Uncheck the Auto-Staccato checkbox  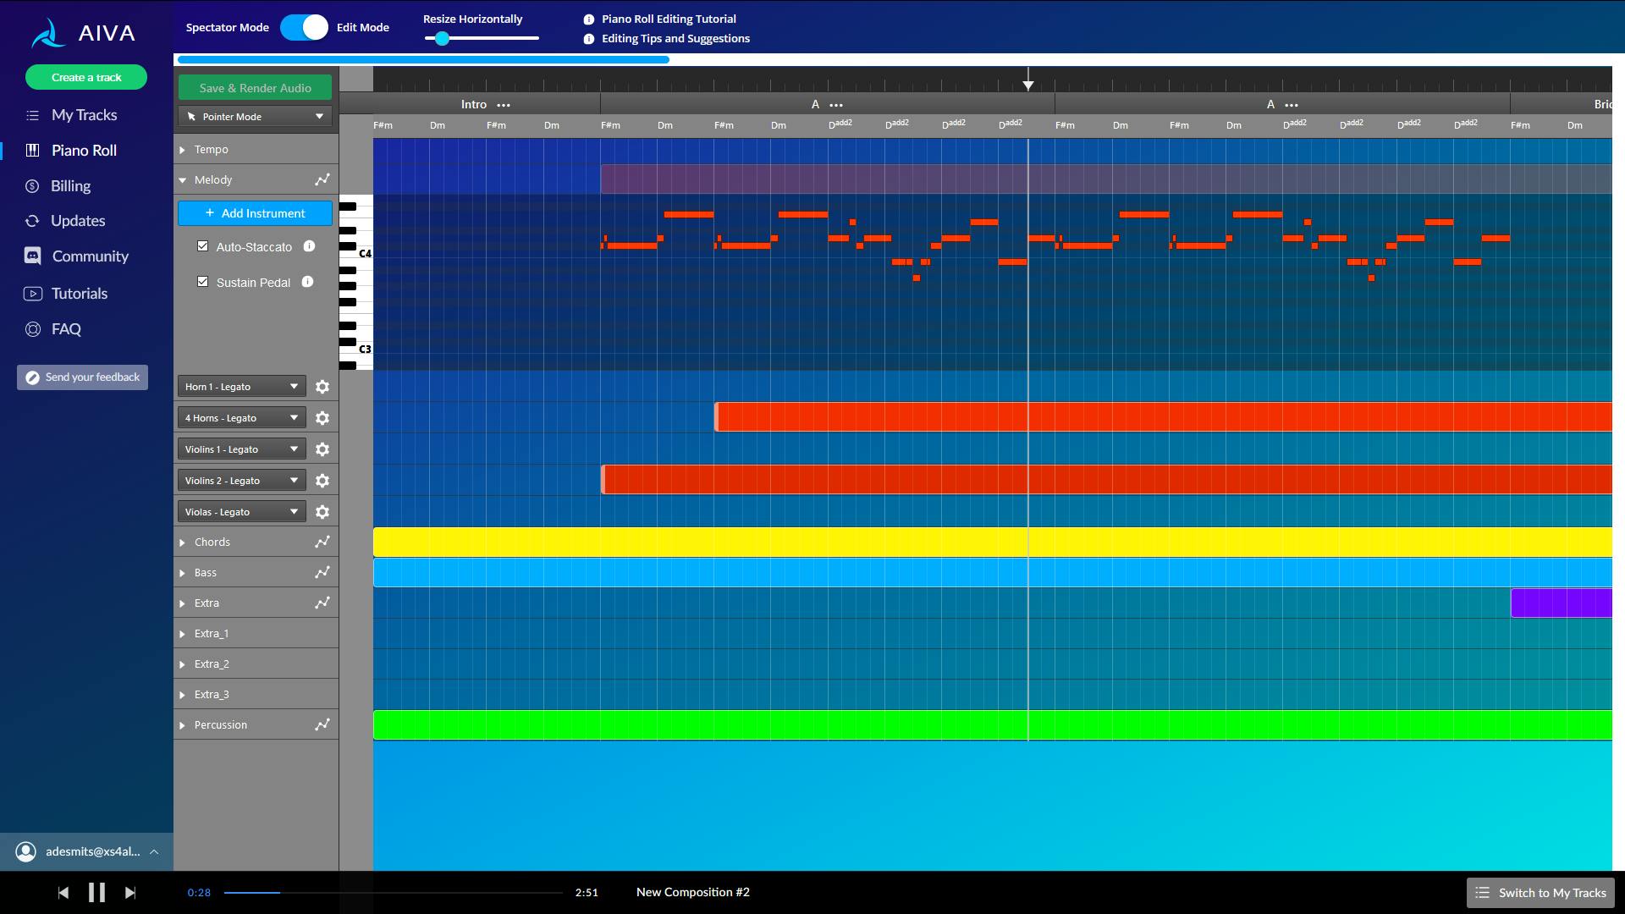pos(202,246)
